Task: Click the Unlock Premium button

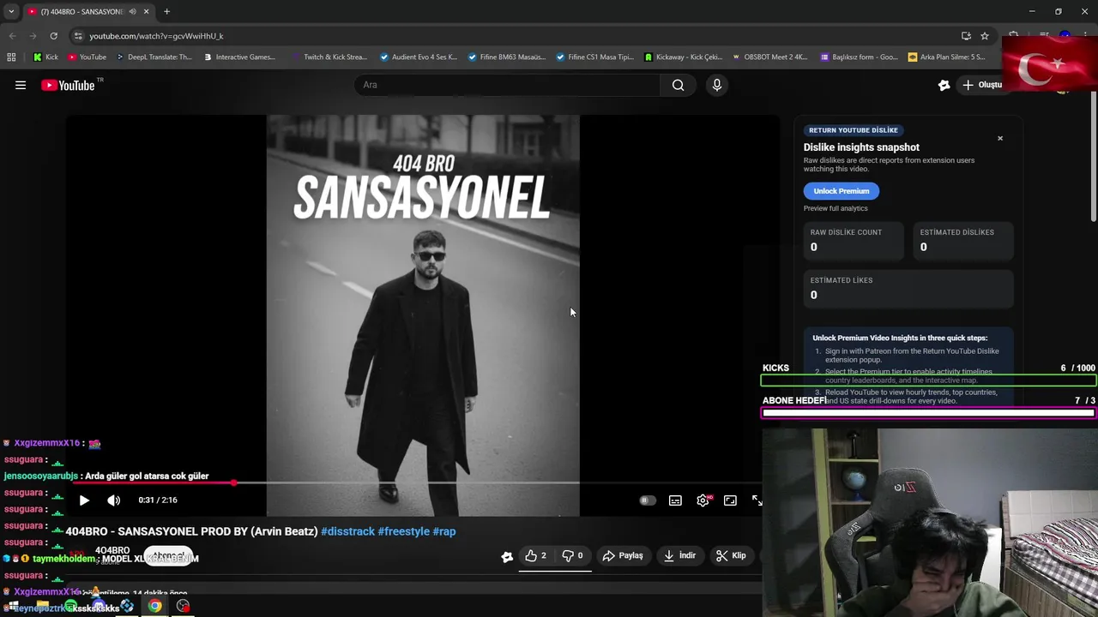Action: pyautogui.click(x=842, y=191)
